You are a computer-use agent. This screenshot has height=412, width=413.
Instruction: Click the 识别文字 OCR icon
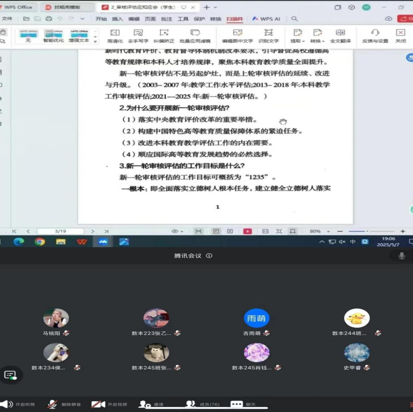pyautogui.click(x=268, y=35)
